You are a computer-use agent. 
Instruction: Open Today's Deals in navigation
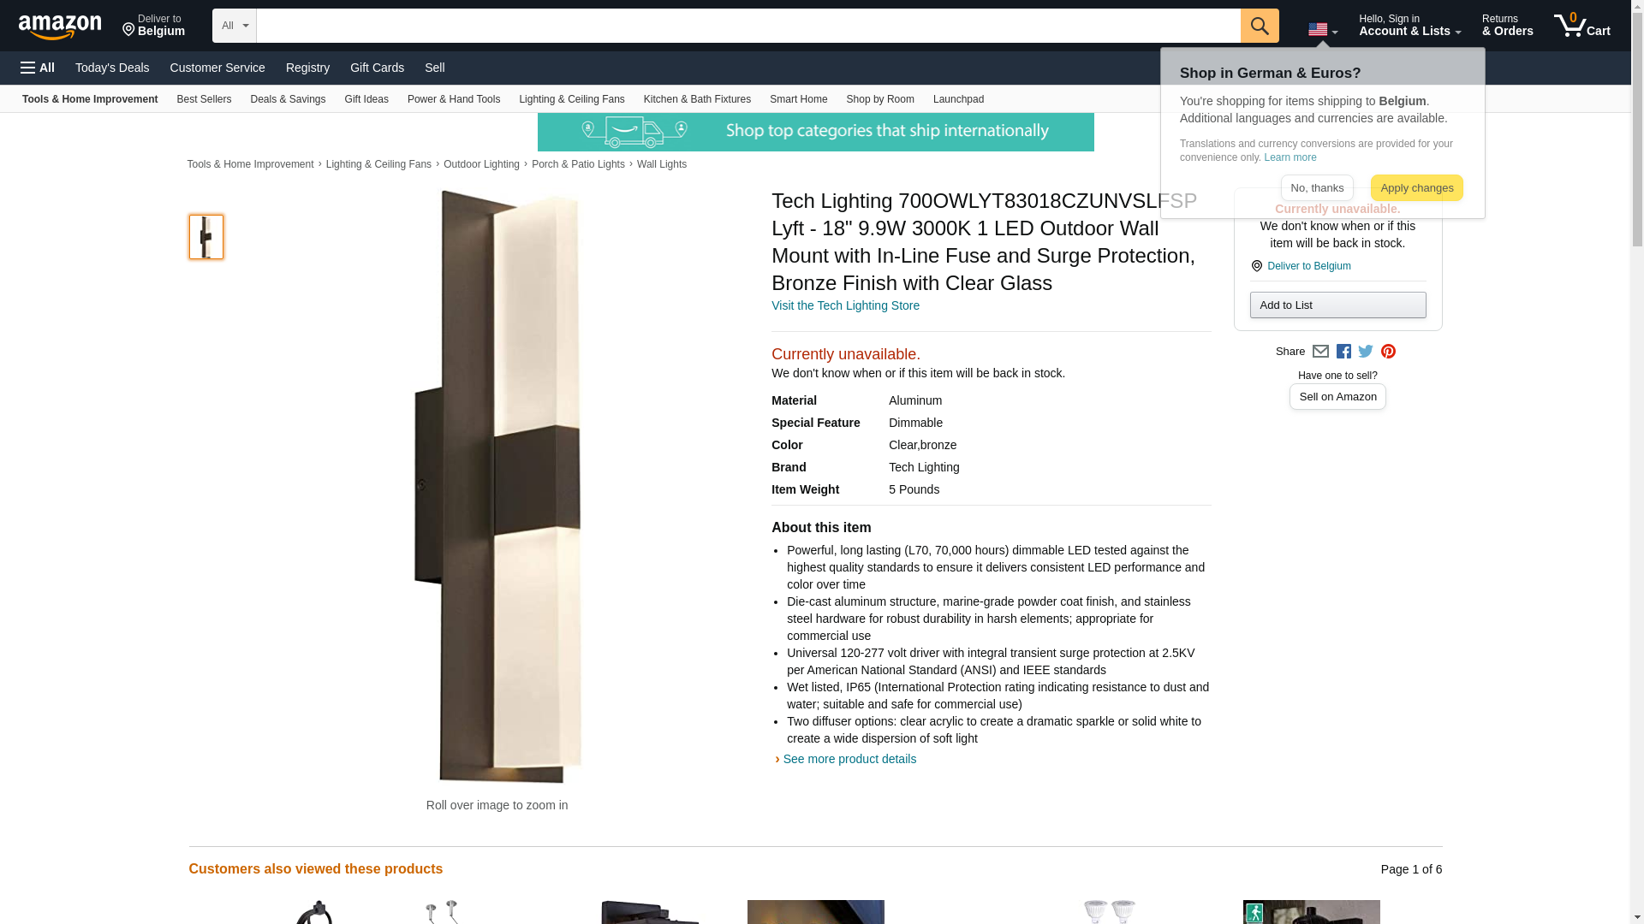[112, 68]
